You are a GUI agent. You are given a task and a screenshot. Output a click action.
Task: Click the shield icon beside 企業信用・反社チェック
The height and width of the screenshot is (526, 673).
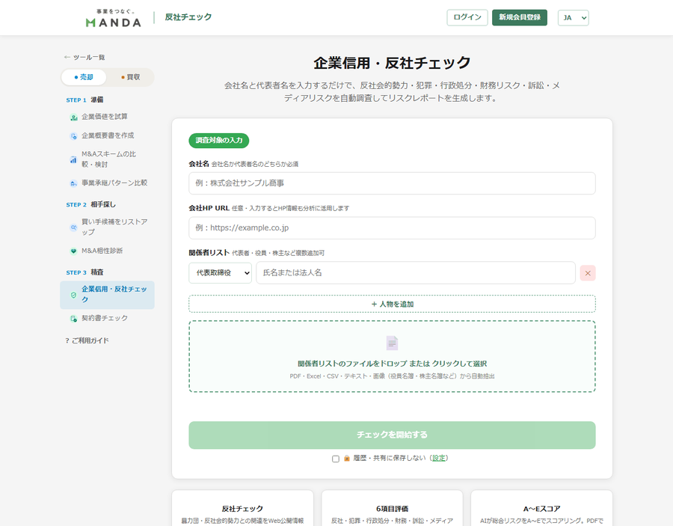(73, 295)
